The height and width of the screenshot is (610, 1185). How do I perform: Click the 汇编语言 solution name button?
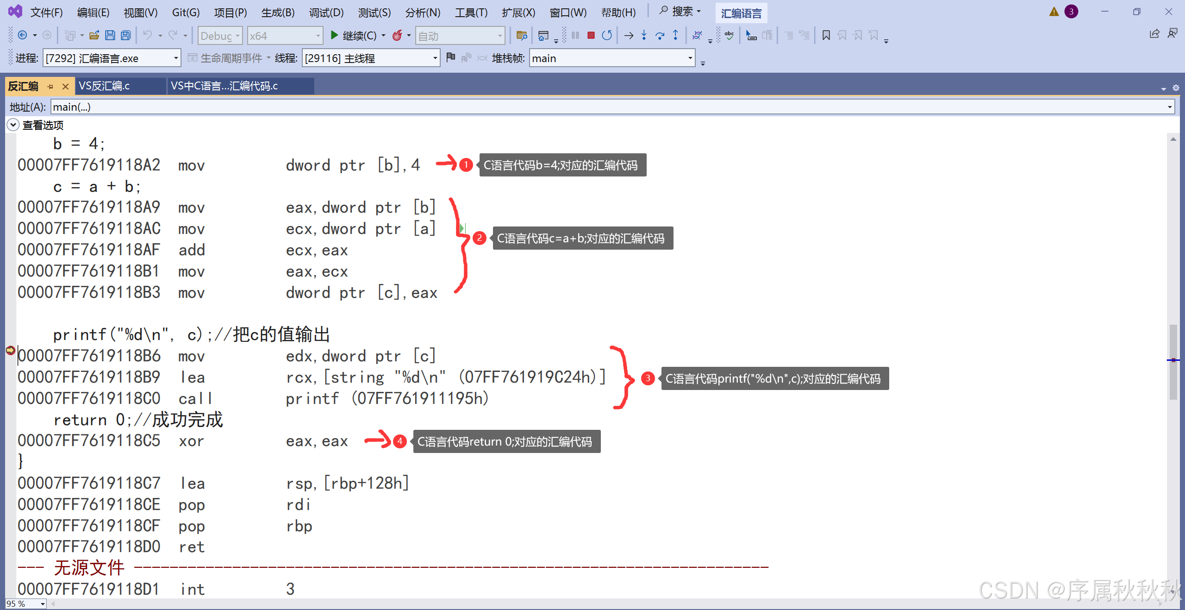pyautogui.click(x=741, y=13)
